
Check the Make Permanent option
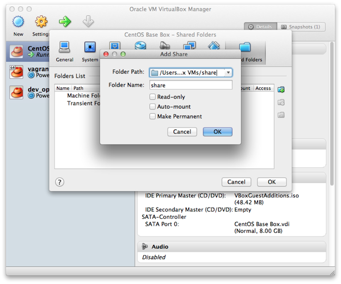tap(152, 116)
